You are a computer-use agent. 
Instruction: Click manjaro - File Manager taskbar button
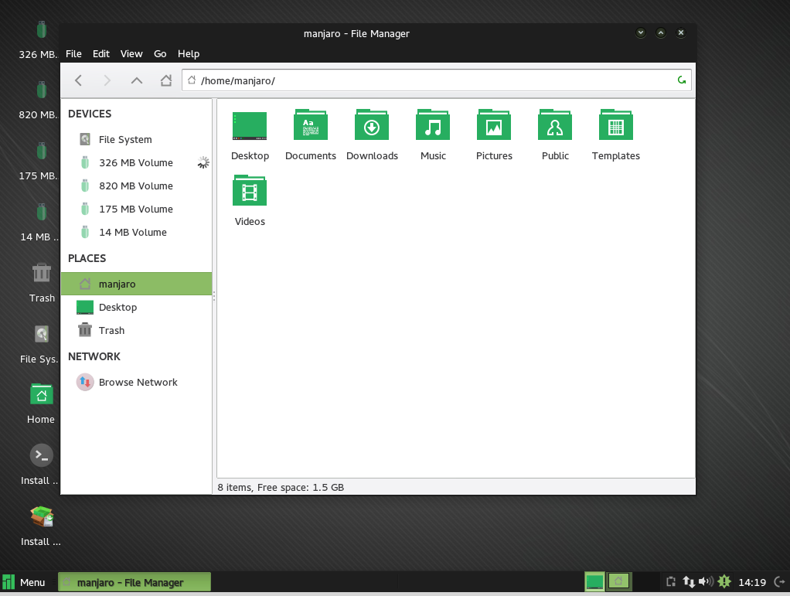[x=135, y=582]
